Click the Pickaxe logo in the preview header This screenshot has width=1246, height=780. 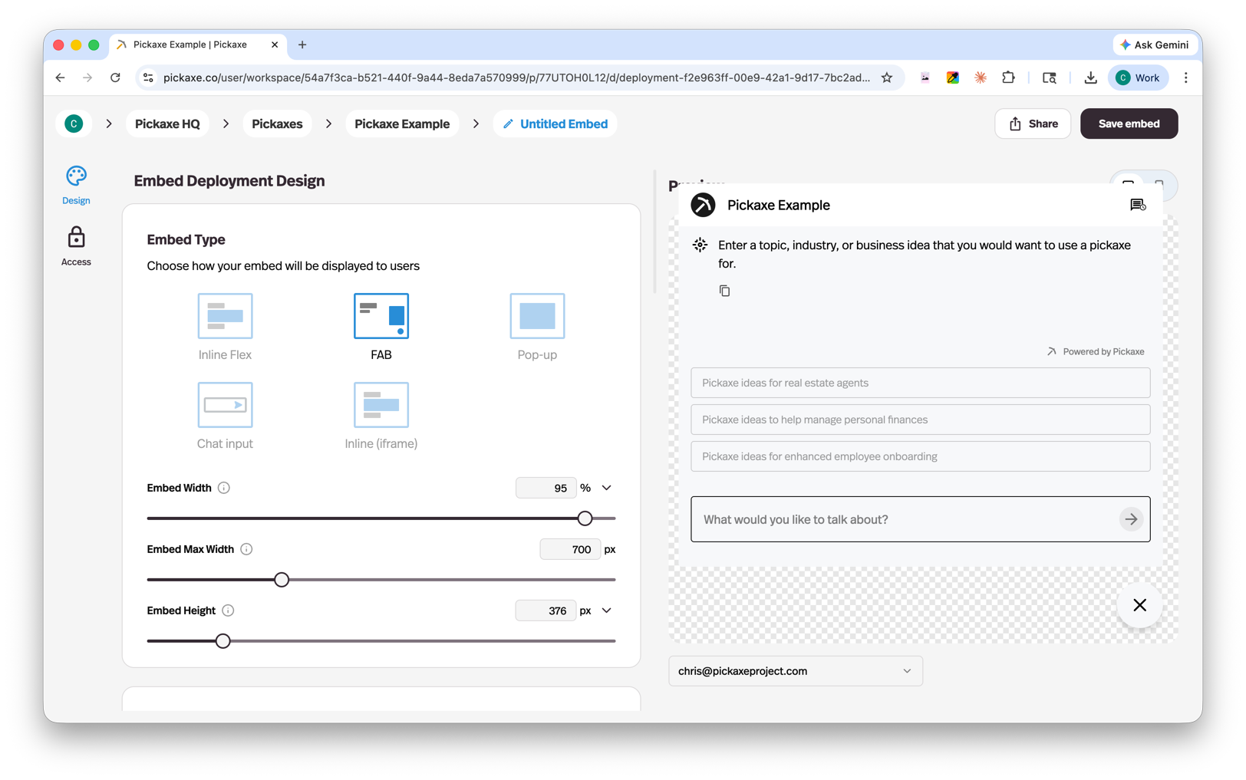tap(702, 205)
